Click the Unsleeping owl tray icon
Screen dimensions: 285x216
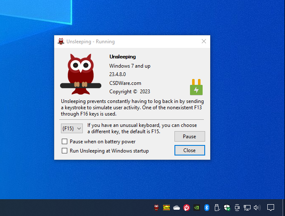coord(156,208)
